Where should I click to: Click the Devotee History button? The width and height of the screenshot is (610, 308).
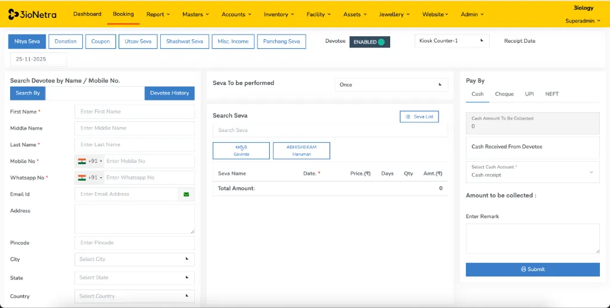[169, 93]
